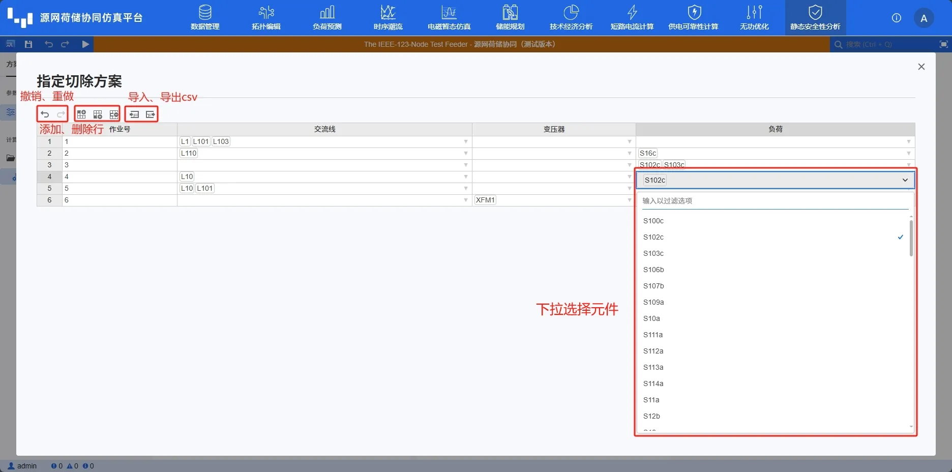Click the platform logo at top left
The height and width of the screenshot is (472, 952).
[x=20, y=18]
